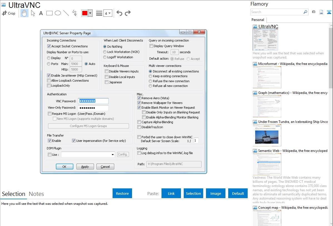Choose the text annotation tool
Screen dimensions: 333x226
pos(41,13)
